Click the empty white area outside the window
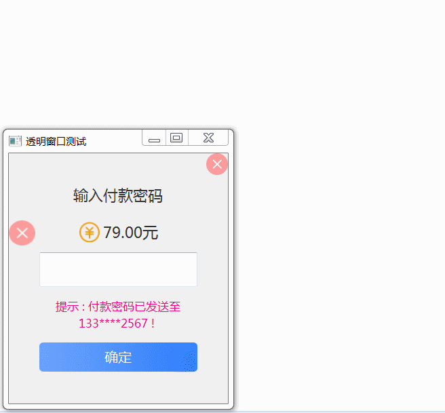This screenshot has height=413, width=445. tap(338, 199)
